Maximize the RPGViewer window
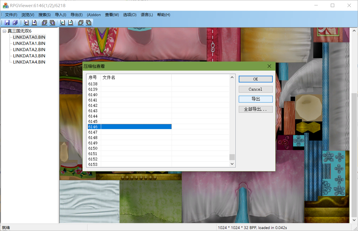 [332, 5]
